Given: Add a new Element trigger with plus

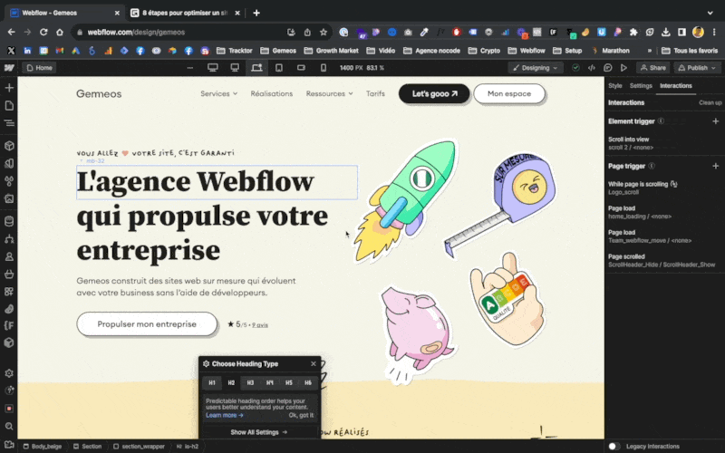Looking at the screenshot, I should 715,121.
